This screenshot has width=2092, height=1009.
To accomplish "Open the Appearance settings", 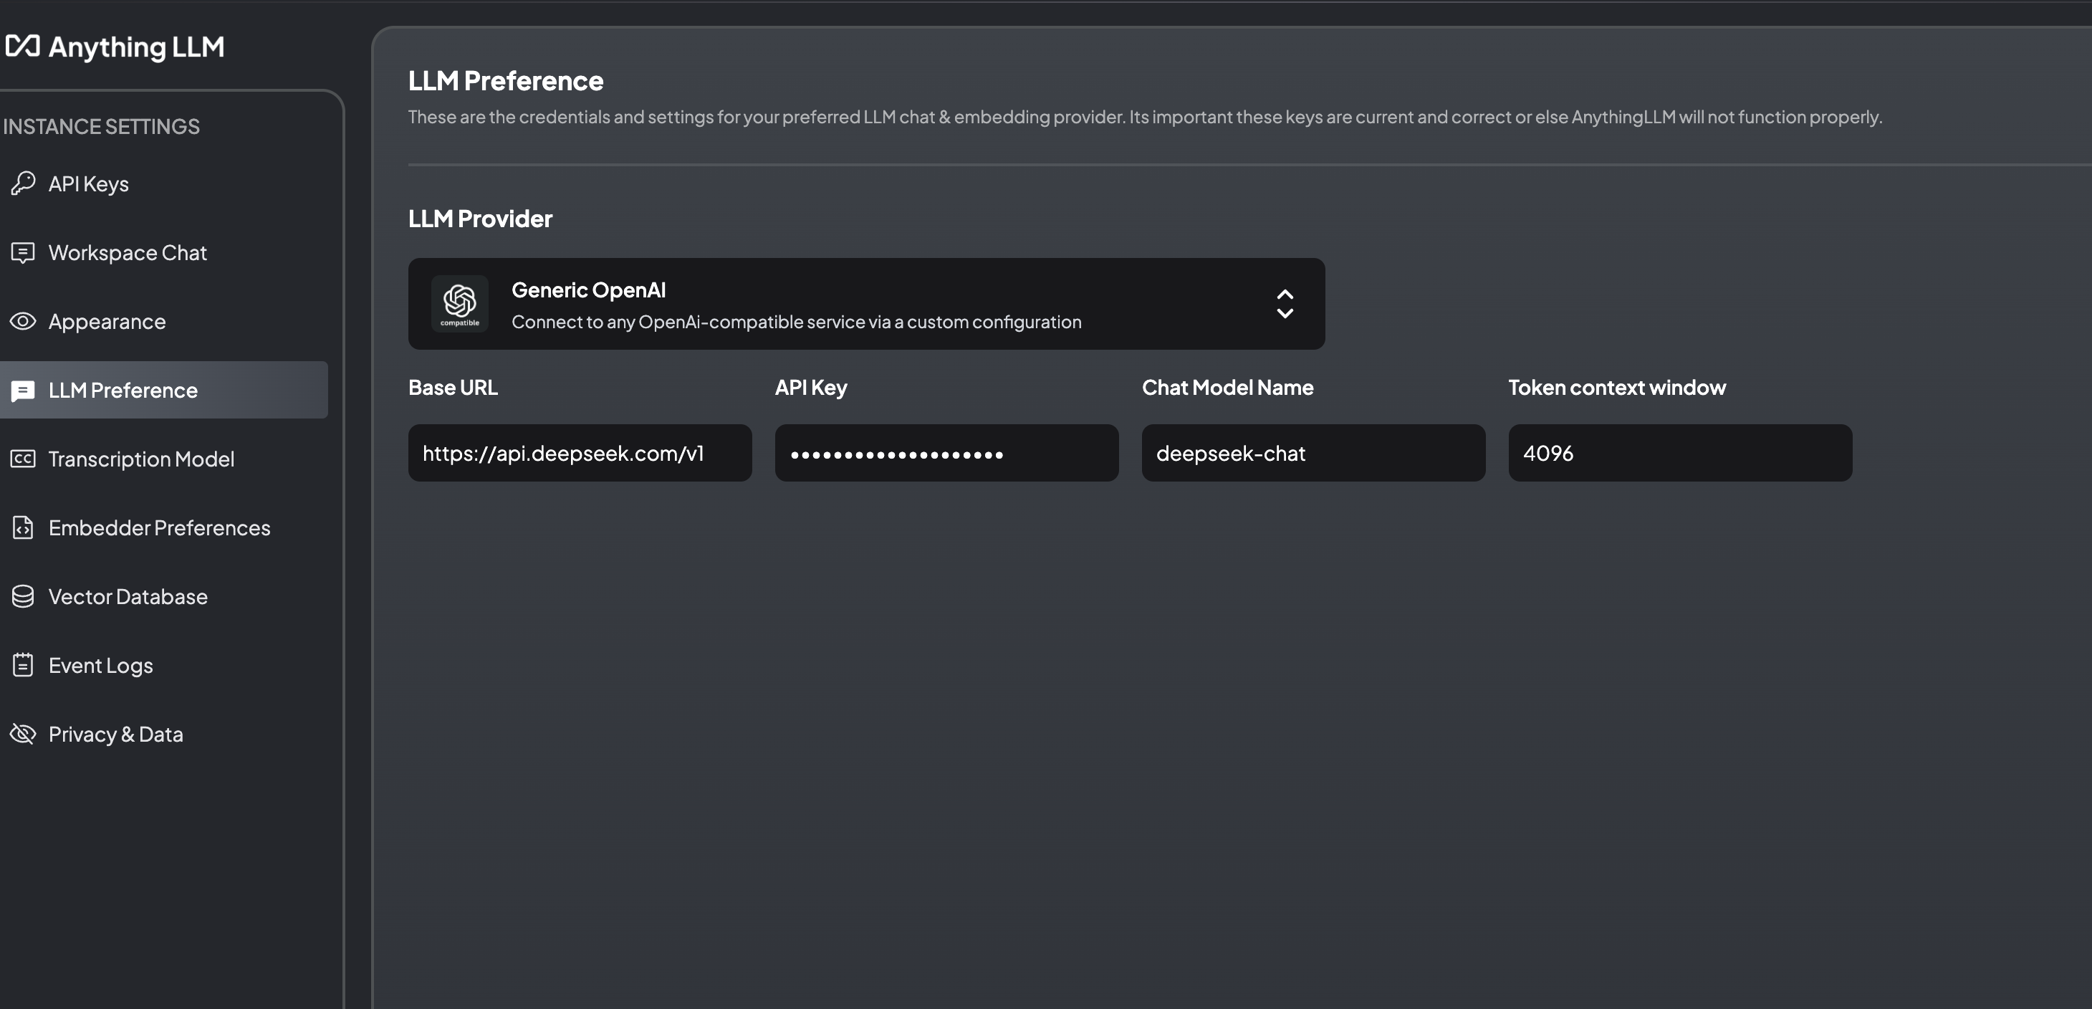I will 164,322.
